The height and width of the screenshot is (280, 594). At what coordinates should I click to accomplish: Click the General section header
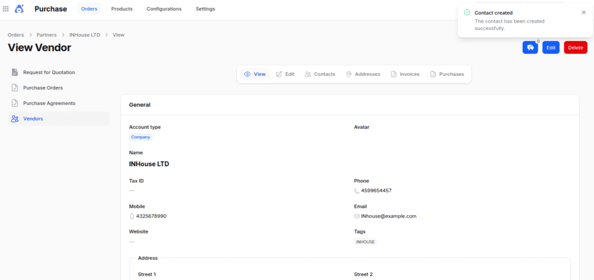click(140, 105)
